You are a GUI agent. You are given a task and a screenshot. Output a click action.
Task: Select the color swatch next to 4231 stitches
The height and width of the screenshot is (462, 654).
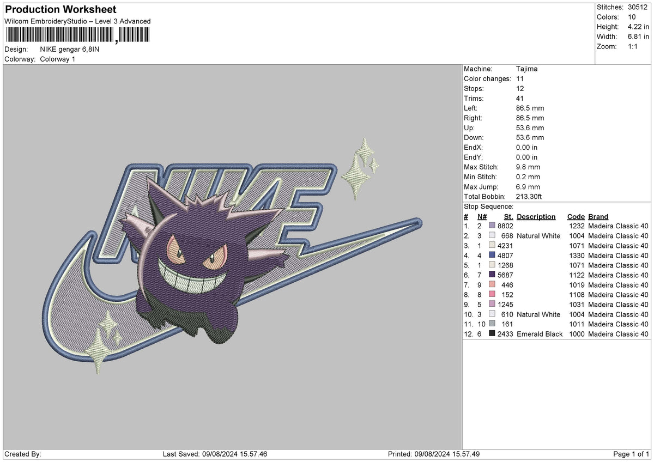492,246
